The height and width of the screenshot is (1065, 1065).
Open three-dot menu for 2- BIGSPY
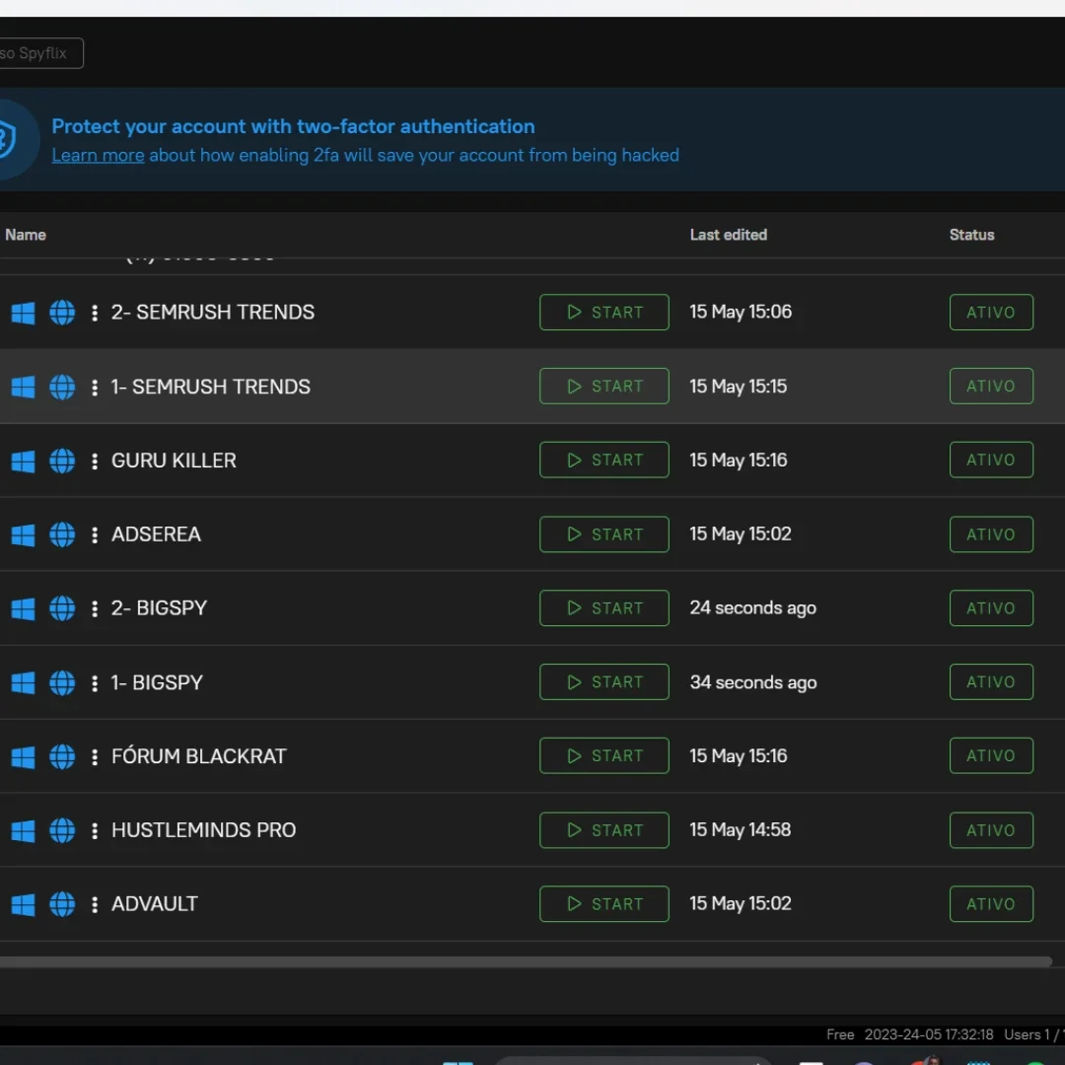(x=95, y=608)
